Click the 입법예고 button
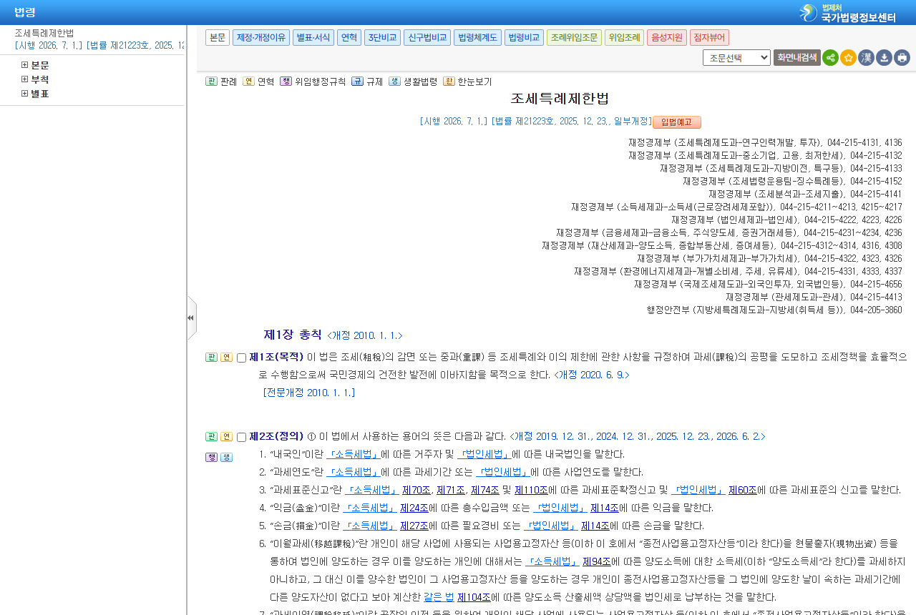 click(x=677, y=122)
